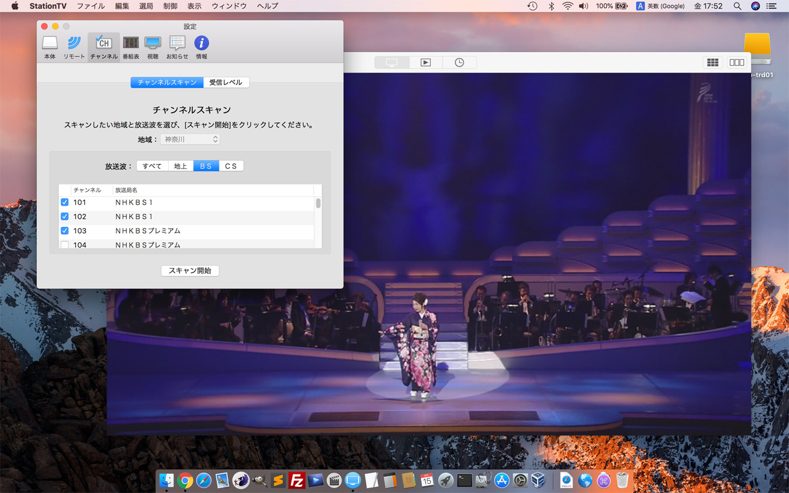The image size is (789, 493).
Task: Open Sublime Text from the Dock
Action: pos(279,481)
